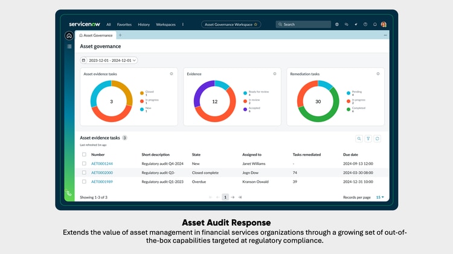Click 'Kranson Oswald' in Assigned to
The image size is (453, 254).
[255, 182]
